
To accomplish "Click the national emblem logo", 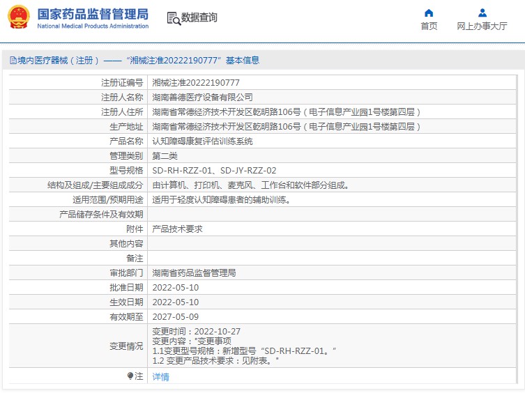I will 19,17.
